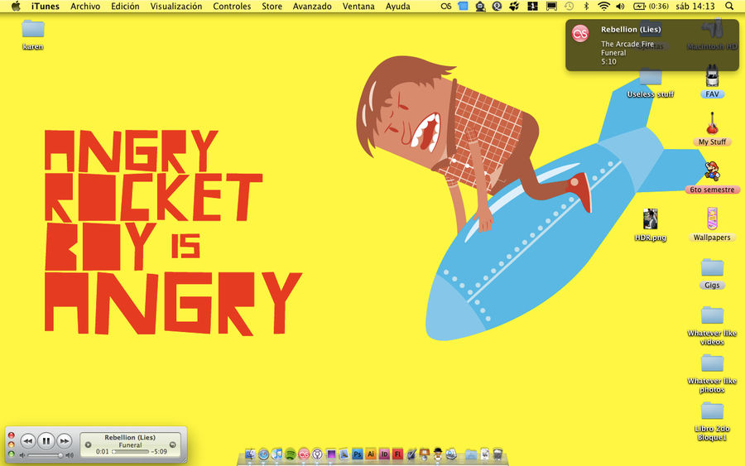Launch Illustrator from the Dock

click(x=371, y=454)
